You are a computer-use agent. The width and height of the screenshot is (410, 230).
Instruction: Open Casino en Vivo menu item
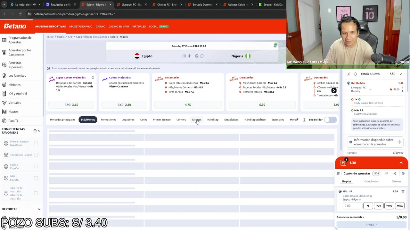point(119,27)
